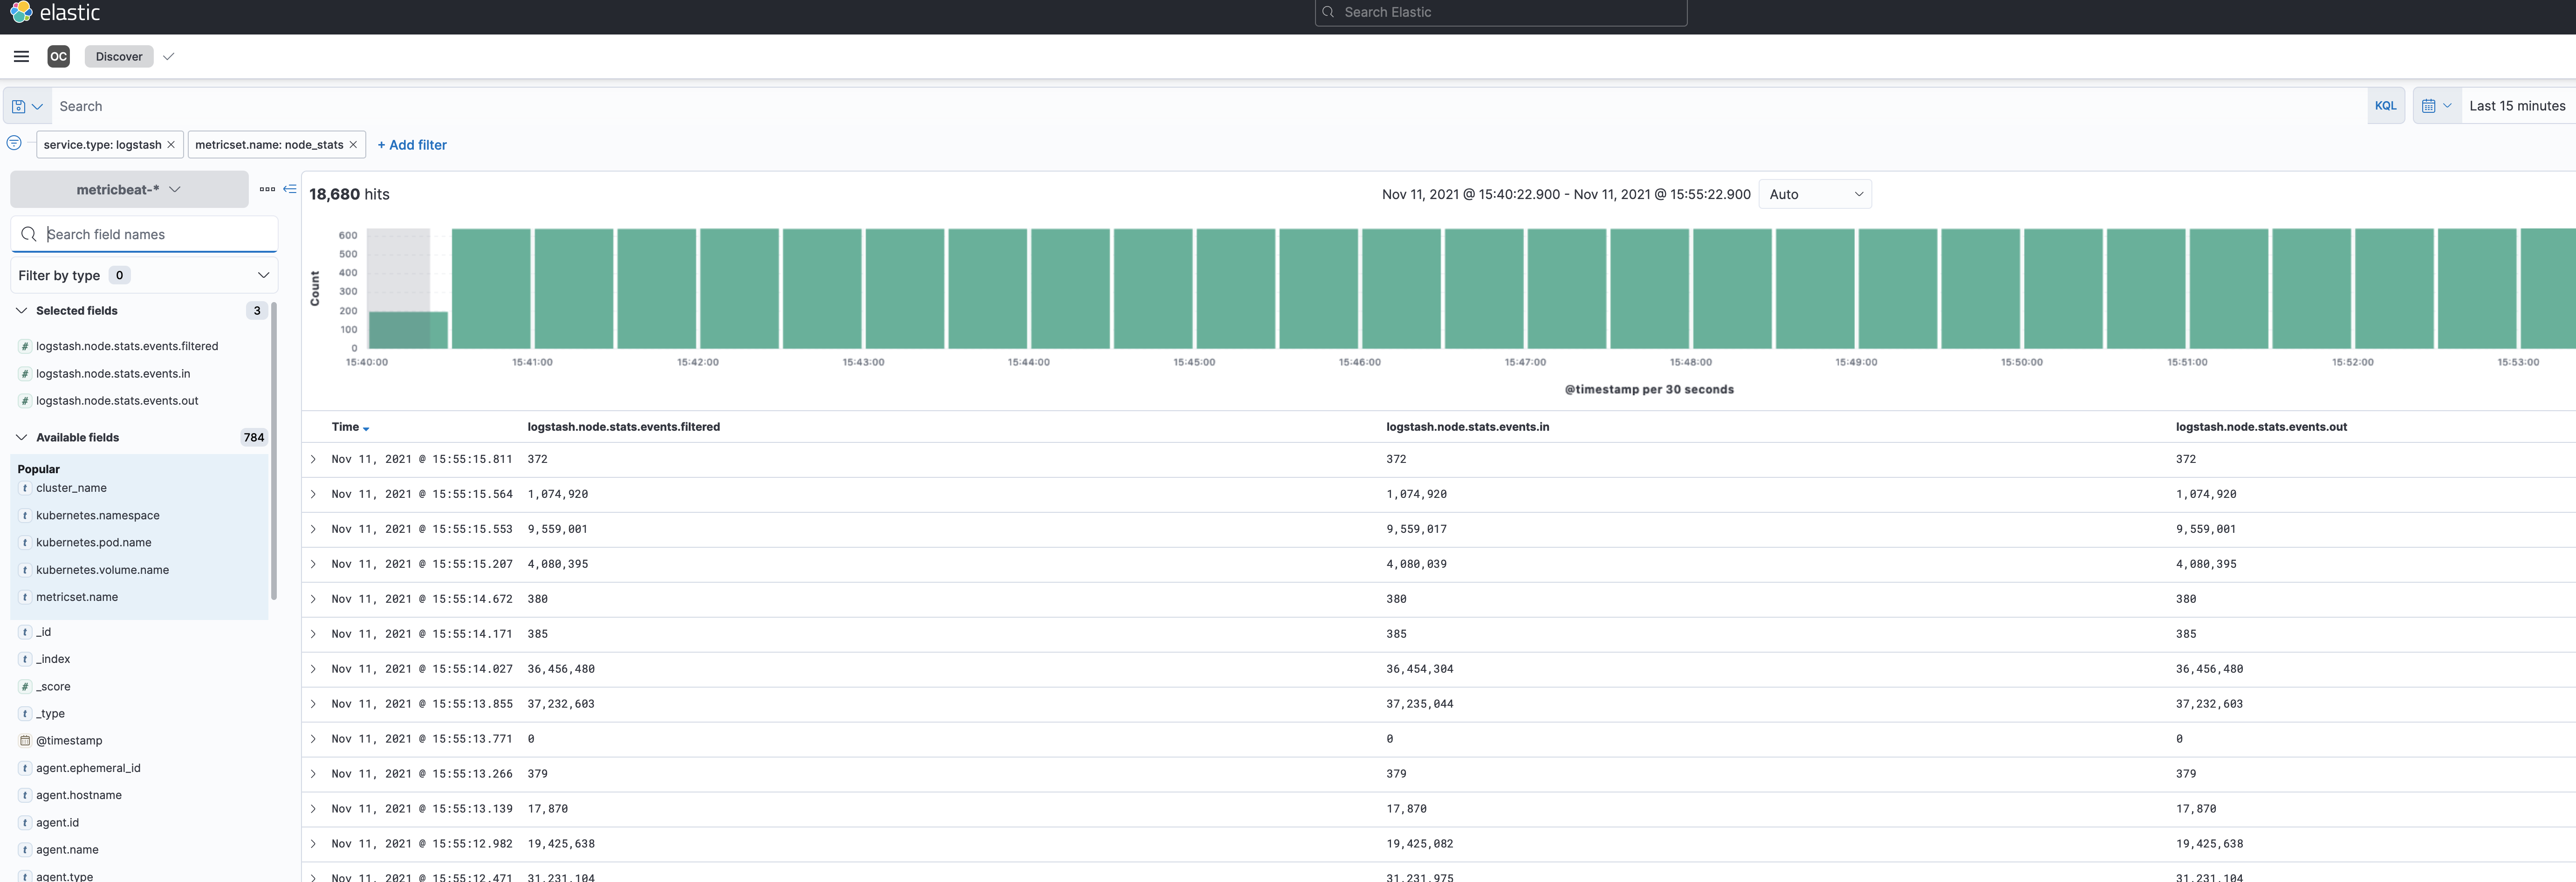The height and width of the screenshot is (882, 2576).
Task: Click the Last 15 minutes time button
Action: click(x=2516, y=106)
